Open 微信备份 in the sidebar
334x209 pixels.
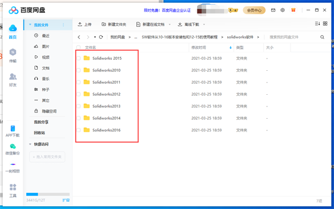click(13, 149)
